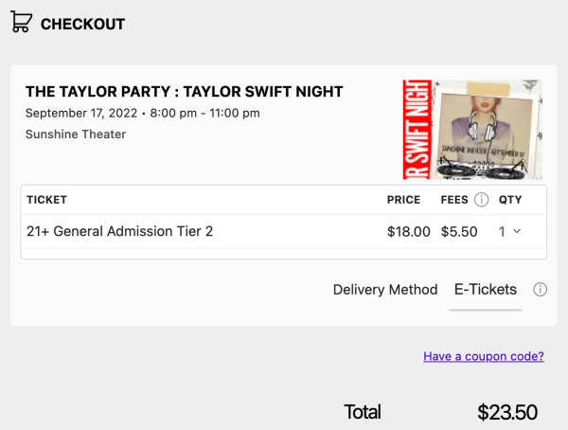Click the Have a coupon code link
568x430 pixels.
[483, 356]
